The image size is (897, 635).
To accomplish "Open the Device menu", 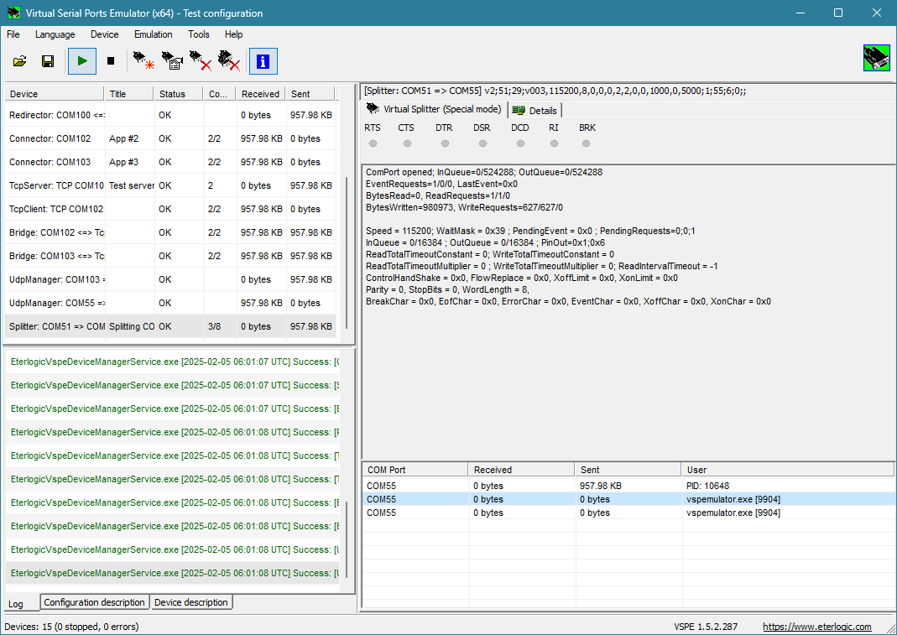I will click(x=105, y=34).
